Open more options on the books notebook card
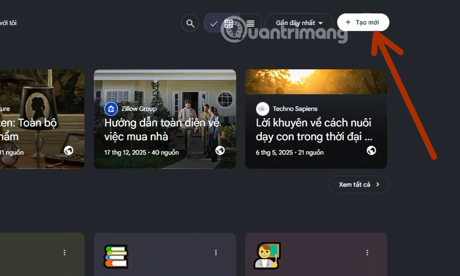The width and height of the screenshot is (460, 276). click(x=216, y=252)
